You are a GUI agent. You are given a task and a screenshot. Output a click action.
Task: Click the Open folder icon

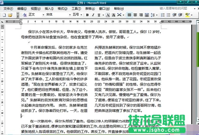pyautogui.click(x=10, y=15)
